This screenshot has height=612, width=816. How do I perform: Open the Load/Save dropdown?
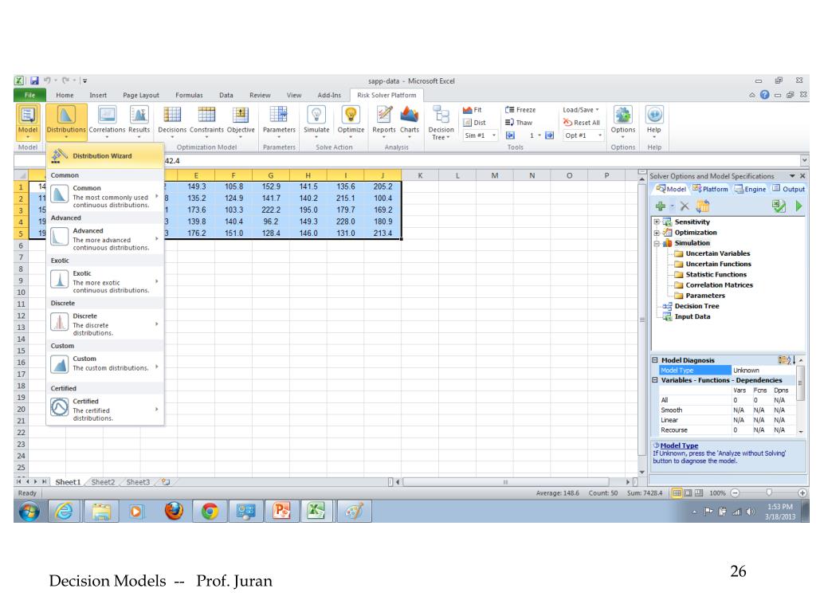(581, 110)
